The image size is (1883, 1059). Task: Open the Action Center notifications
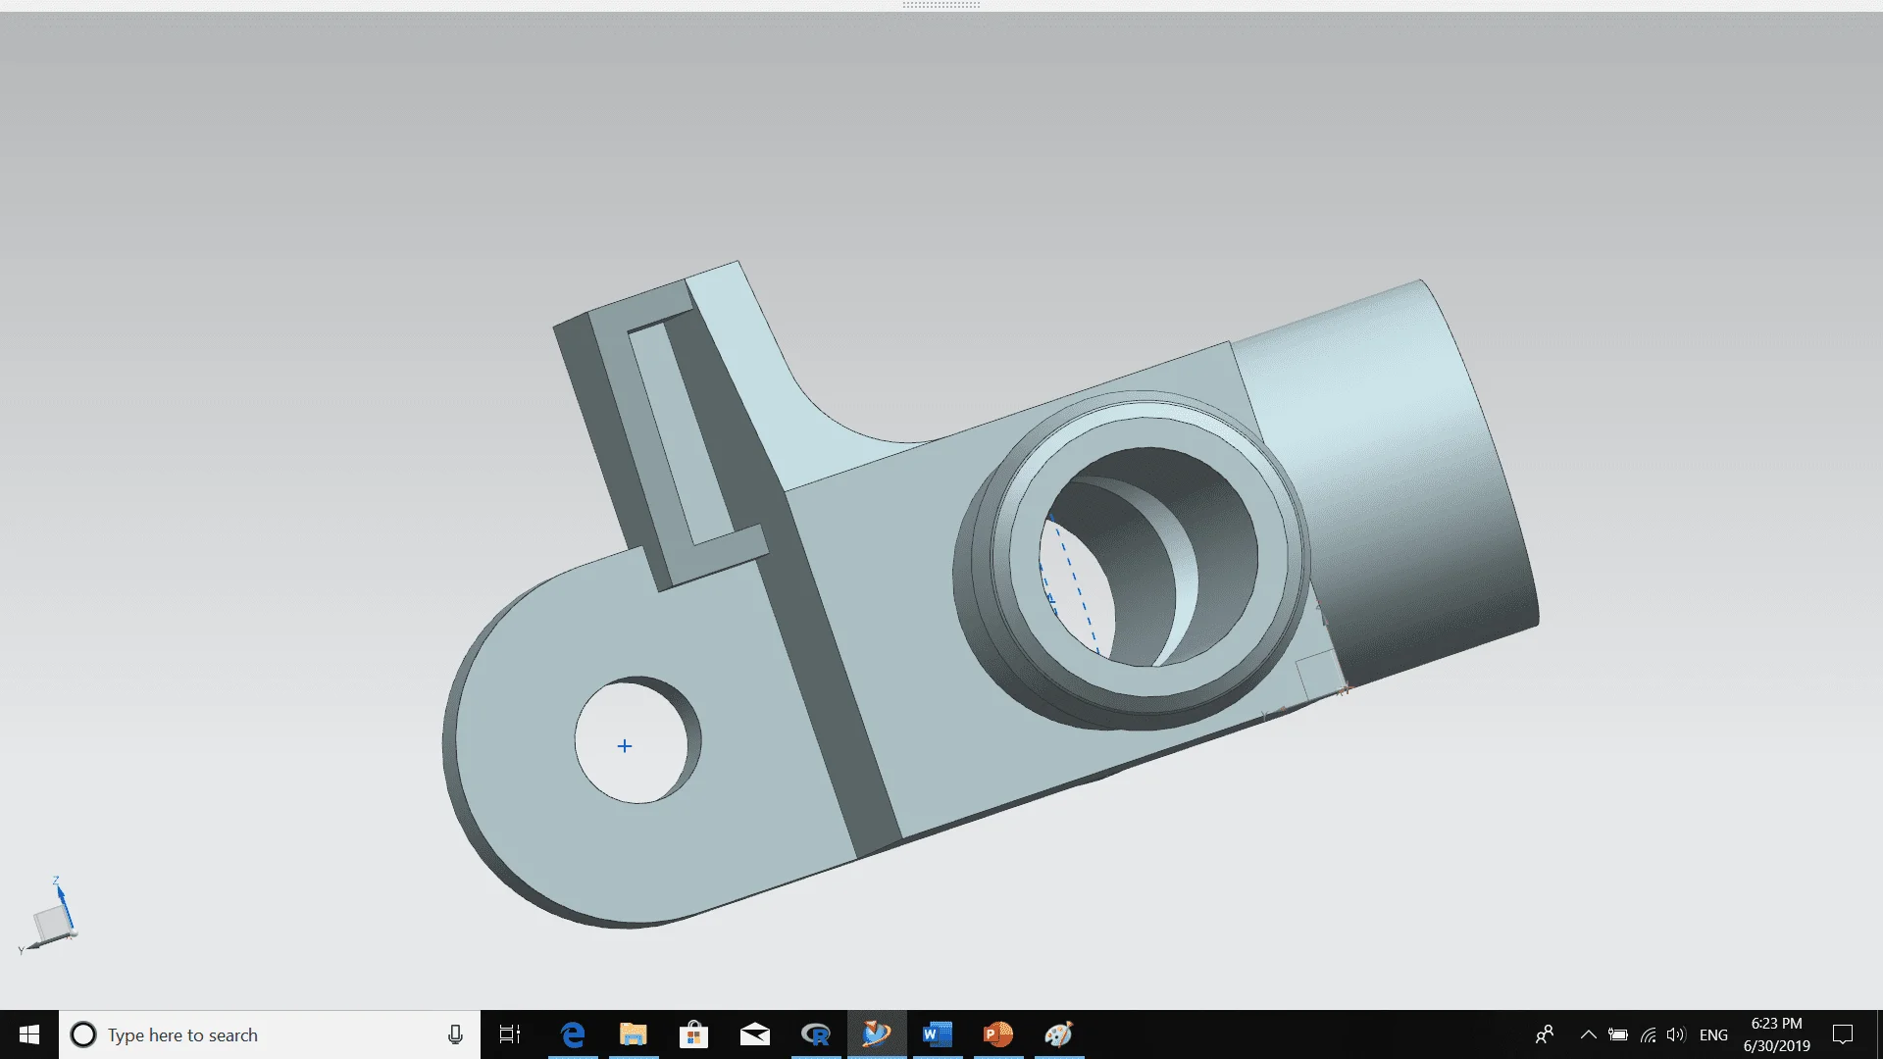1843,1034
